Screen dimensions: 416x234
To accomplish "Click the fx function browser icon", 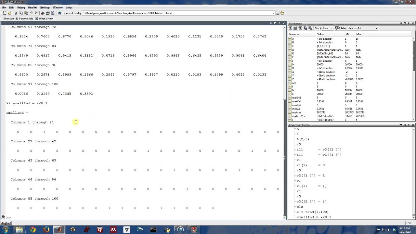I will (x=3, y=217).
